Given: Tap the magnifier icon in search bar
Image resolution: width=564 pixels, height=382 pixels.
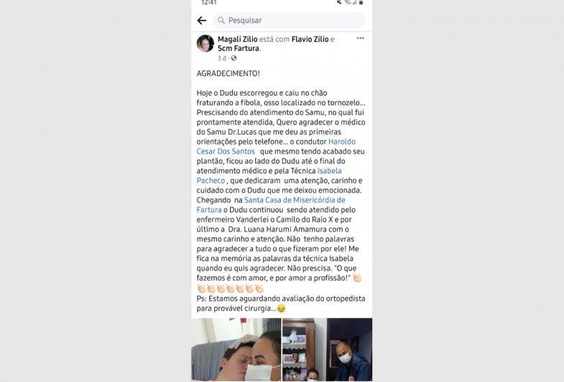Looking at the screenshot, I should [221, 21].
